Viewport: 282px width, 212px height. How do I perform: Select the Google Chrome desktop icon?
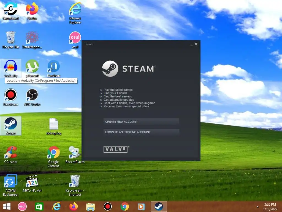coord(54,157)
